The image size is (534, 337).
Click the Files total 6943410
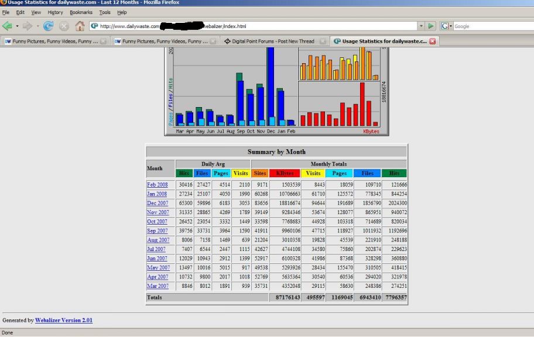(x=370, y=298)
